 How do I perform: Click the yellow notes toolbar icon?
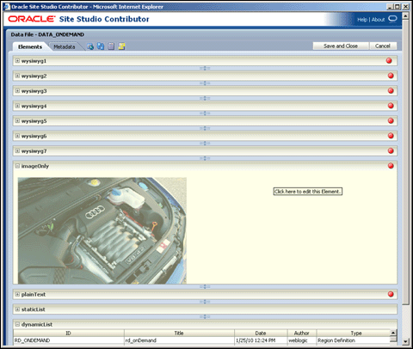point(121,46)
